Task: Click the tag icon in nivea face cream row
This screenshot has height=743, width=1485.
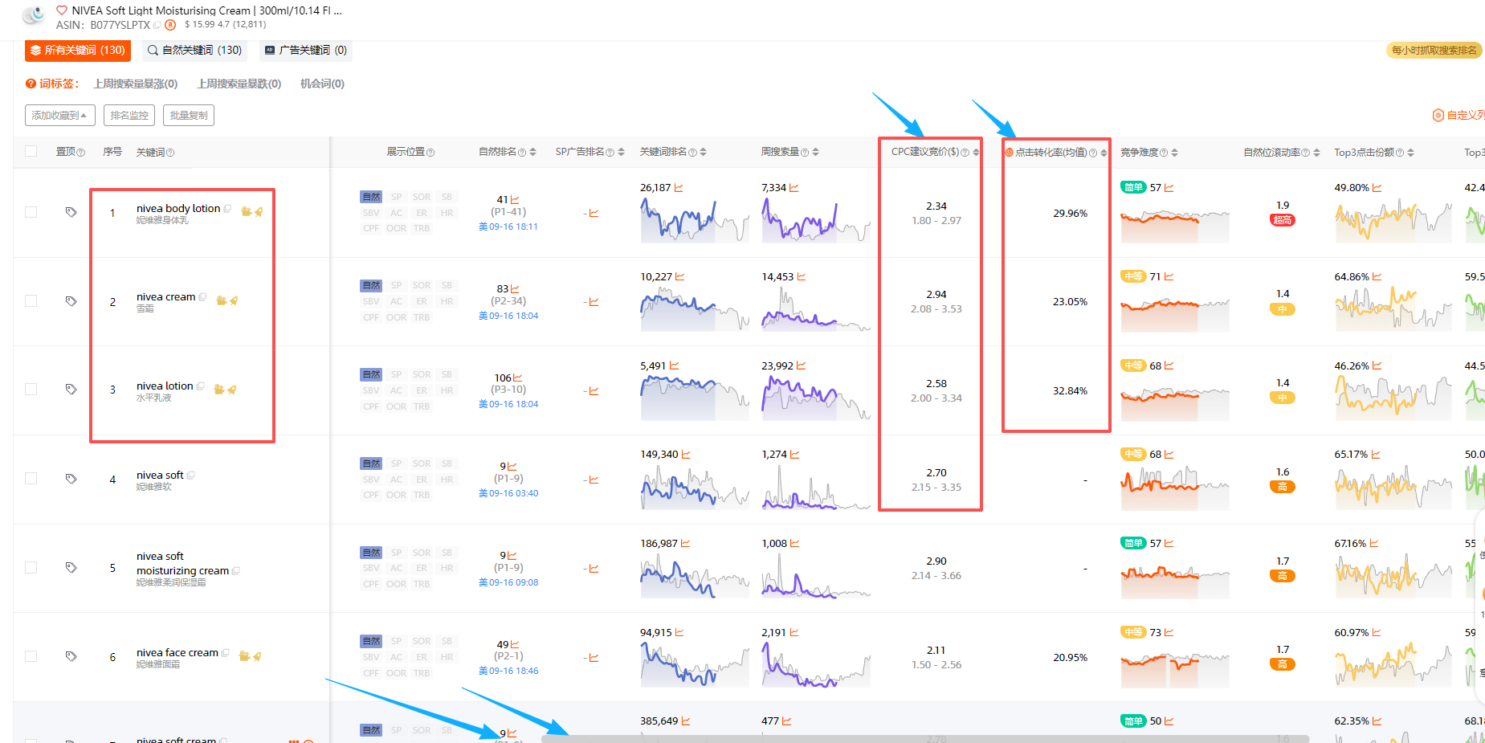Action: (x=71, y=656)
